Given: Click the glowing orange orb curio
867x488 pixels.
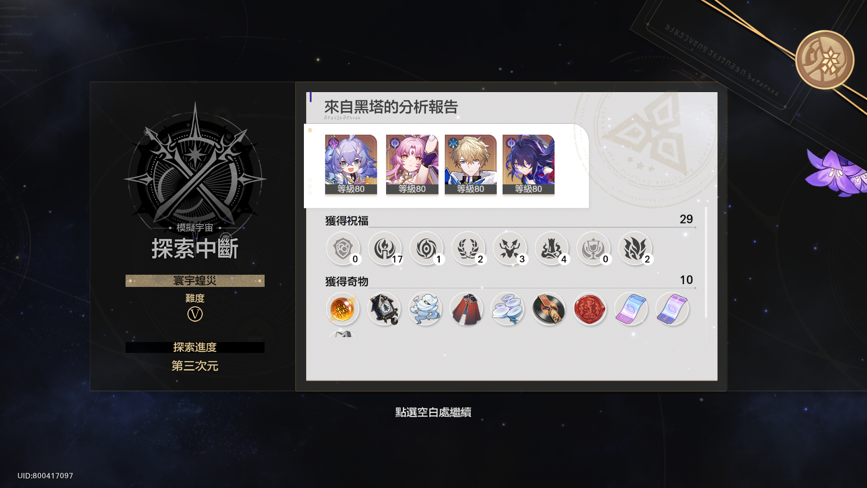Looking at the screenshot, I should pyautogui.click(x=343, y=309).
